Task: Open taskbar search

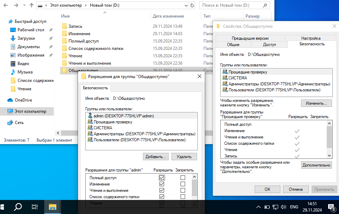Action: point(18,207)
